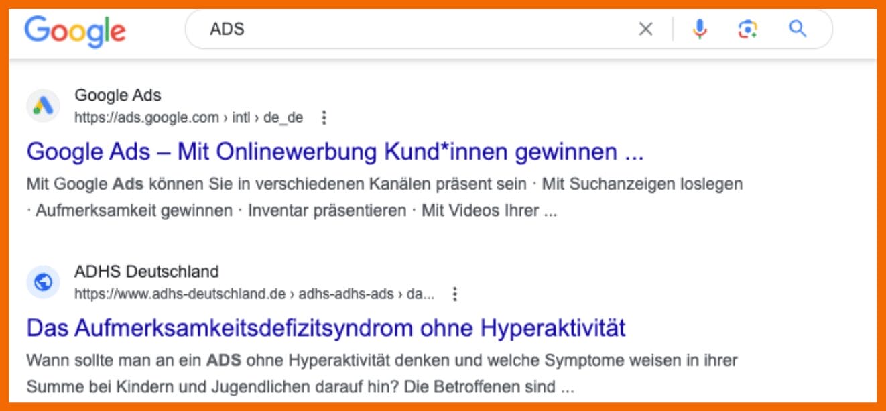
Task: Click the ads.google.com URL breadcrumb
Action: point(188,118)
